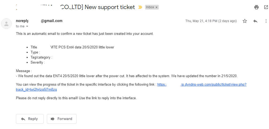The image size is (269, 129).
Task: Click the "Please do not reply" sentence
Action: [76, 98]
